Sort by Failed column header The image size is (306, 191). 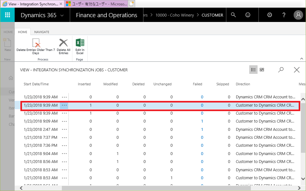(198, 84)
